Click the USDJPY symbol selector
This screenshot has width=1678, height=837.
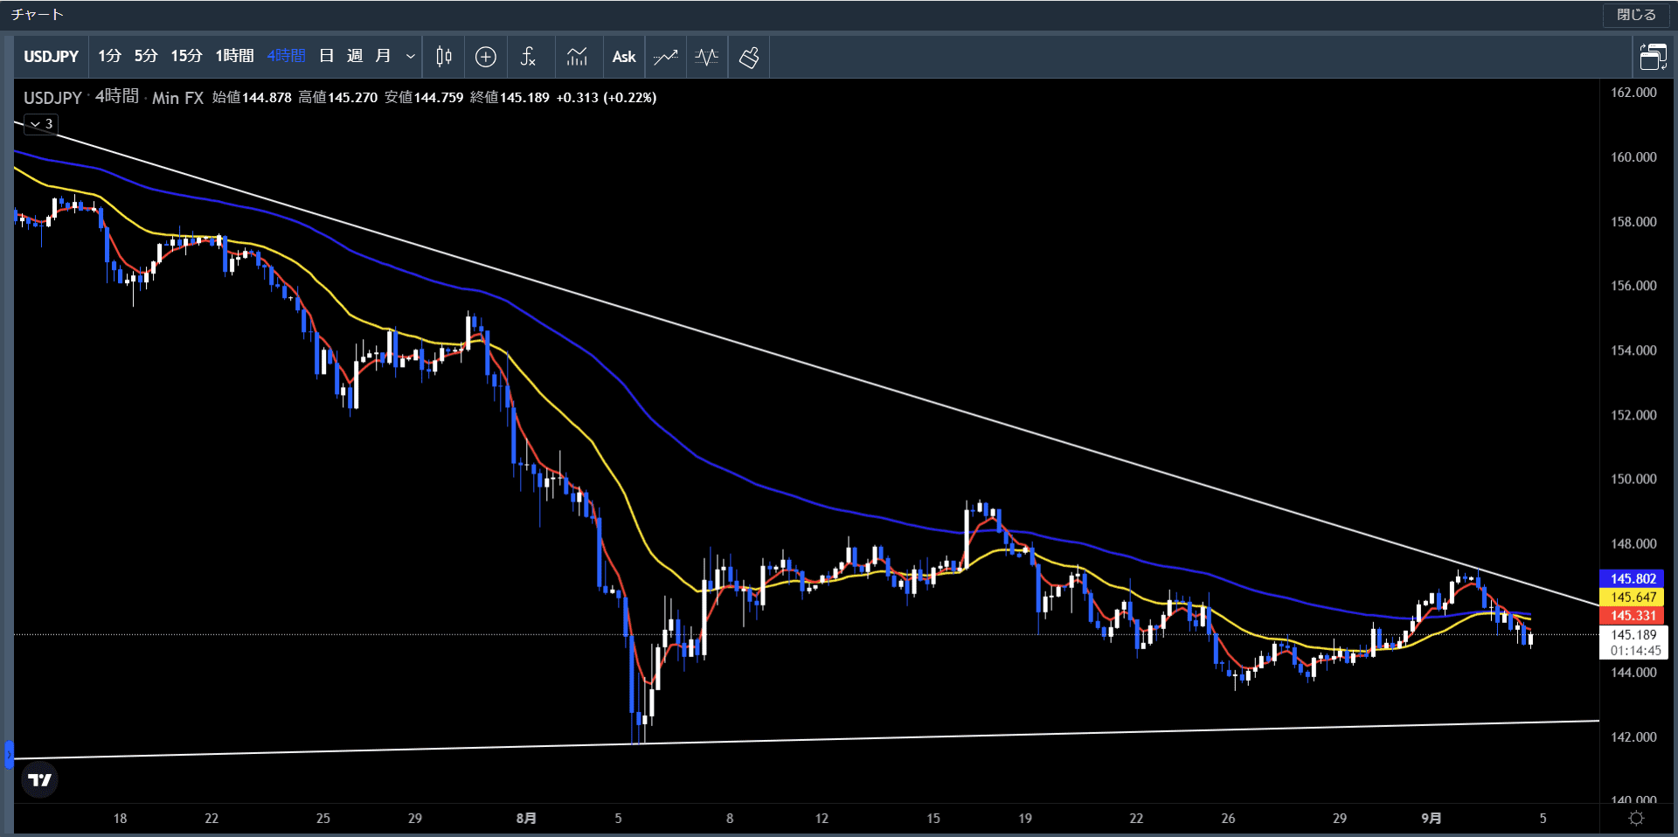[51, 57]
